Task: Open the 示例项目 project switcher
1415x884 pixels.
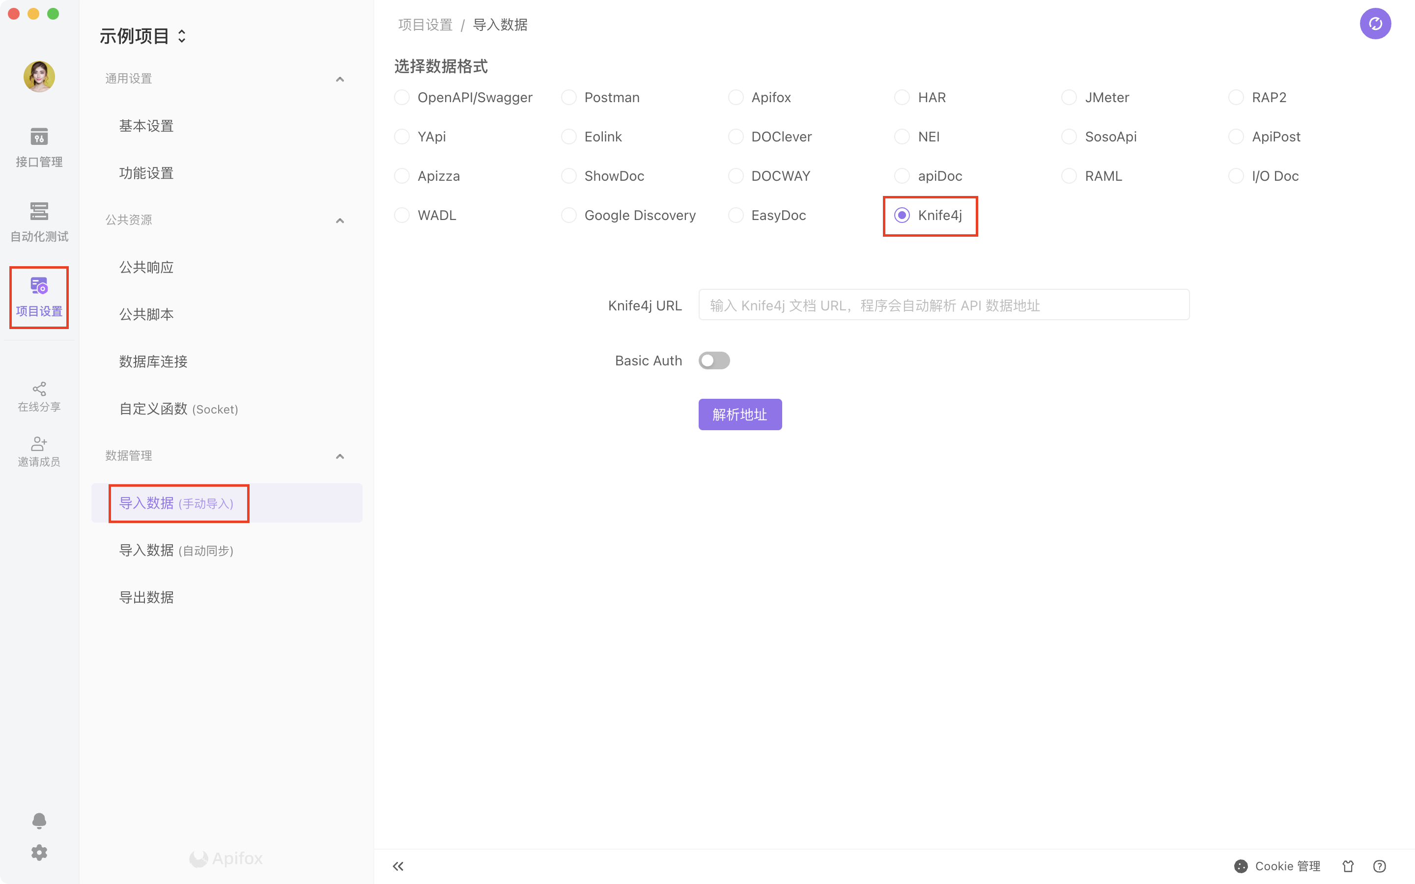Action: (x=142, y=36)
